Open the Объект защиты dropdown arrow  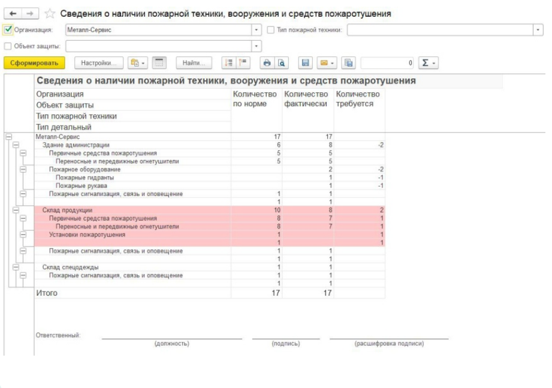(x=257, y=46)
